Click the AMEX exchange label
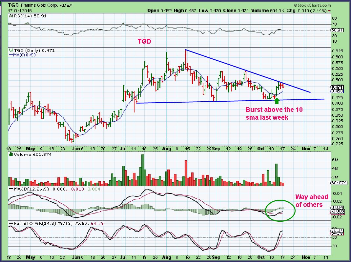 pyautogui.click(x=66, y=5)
